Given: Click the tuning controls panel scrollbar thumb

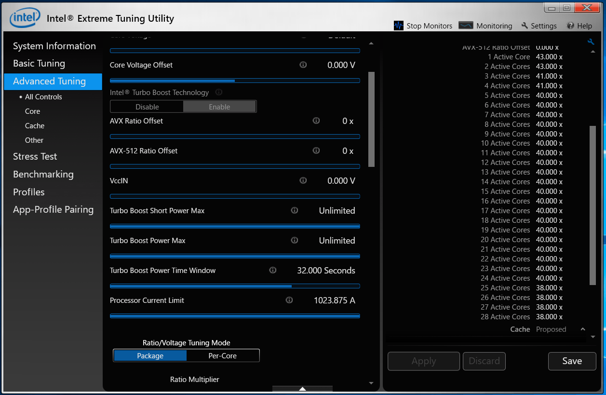Looking at the screenshot, I should (371, 119).
